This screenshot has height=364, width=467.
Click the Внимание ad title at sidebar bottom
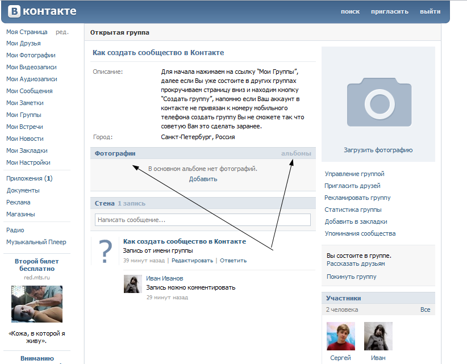pyautogui.click(x=37, y=359)
